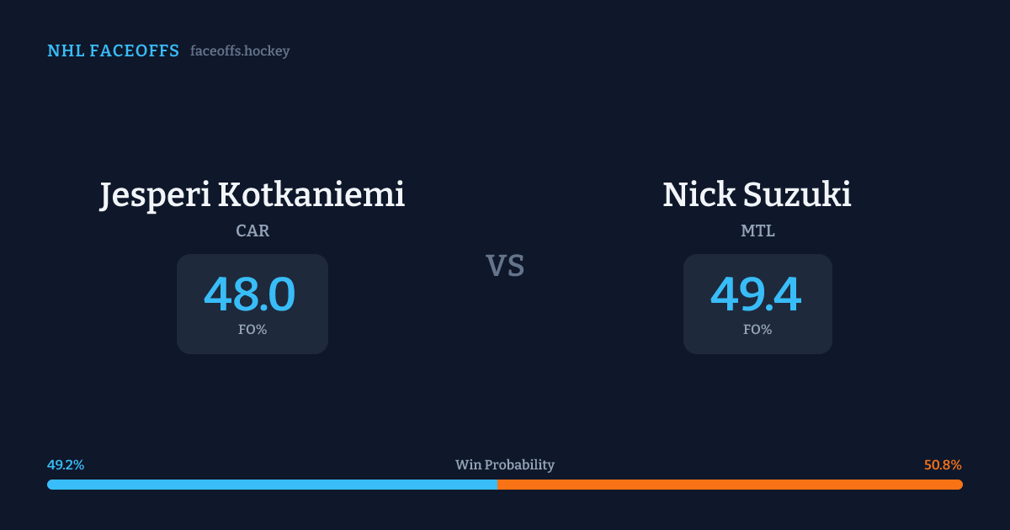Click the 49.2% win probability value
Image resolution: width=1010 pixels, height=530 pixels.
pos(66,465)
